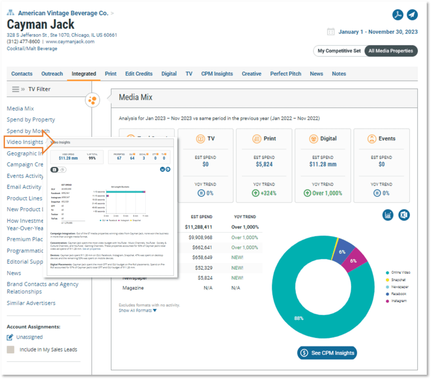Click the date range January 1 - November 30, 2023
The width and height of the screenshot is (431, 379).
pyautogui.click(x=378, y=32)
